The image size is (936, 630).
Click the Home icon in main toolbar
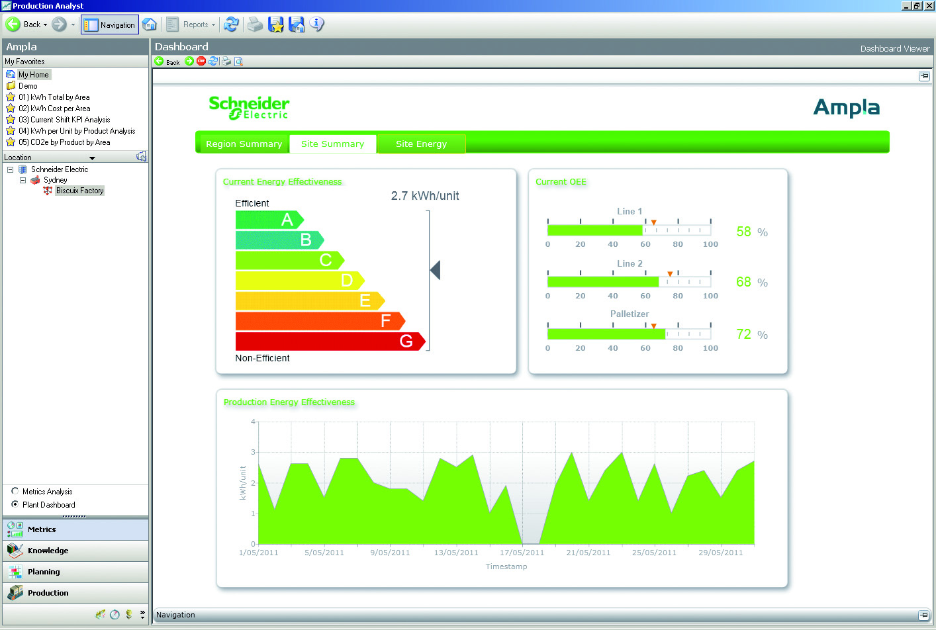150,24
